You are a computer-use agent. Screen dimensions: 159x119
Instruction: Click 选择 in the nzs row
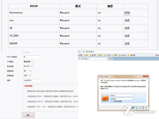[127, 20]
